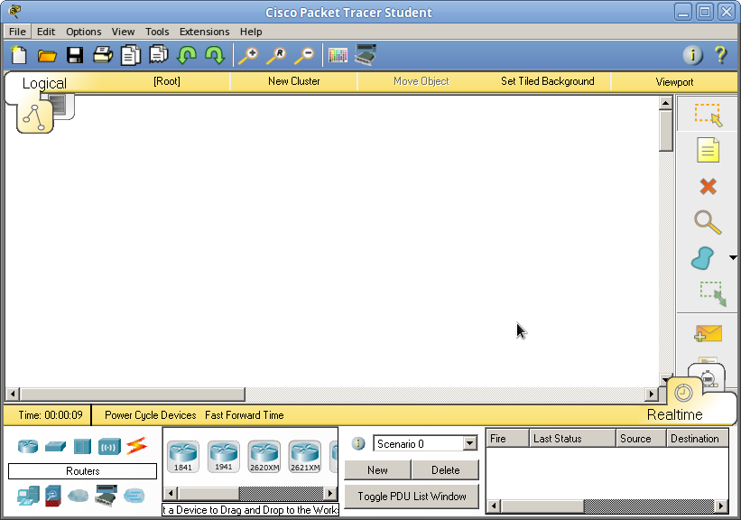Select the Hubs device category icon

(82, 446)
